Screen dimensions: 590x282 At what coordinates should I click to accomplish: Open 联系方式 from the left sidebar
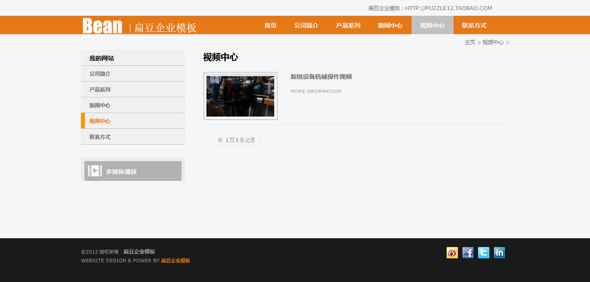(x=100, y=137)
